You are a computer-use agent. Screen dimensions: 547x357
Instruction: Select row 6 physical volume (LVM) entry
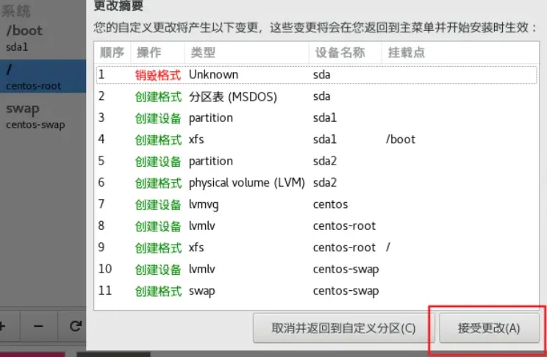[316, 183]
